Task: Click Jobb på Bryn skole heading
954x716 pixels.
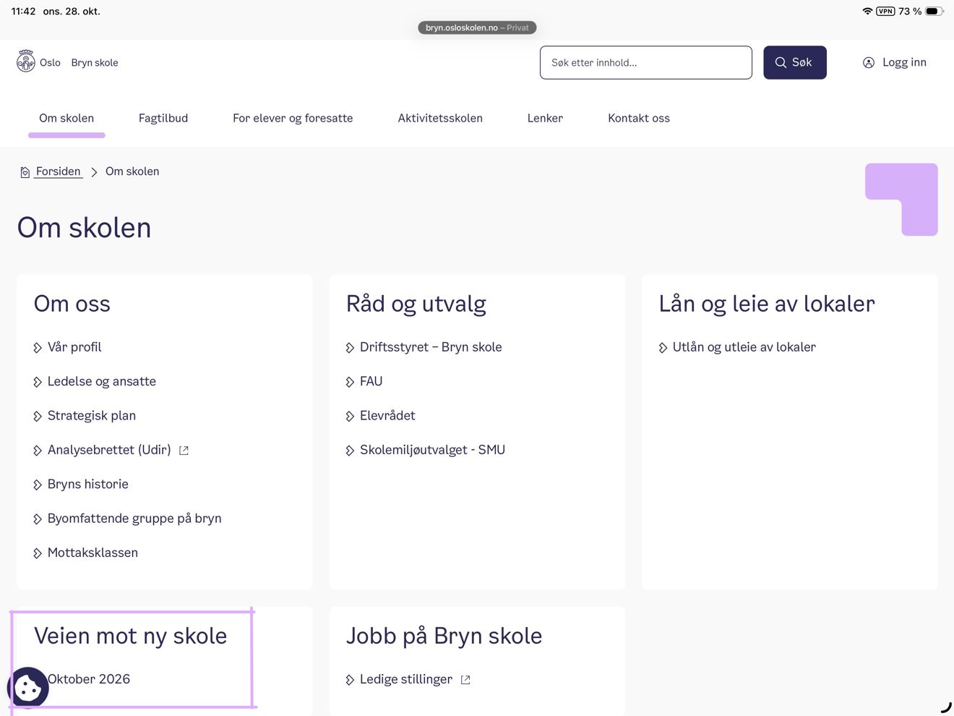Action: [444, 636]
